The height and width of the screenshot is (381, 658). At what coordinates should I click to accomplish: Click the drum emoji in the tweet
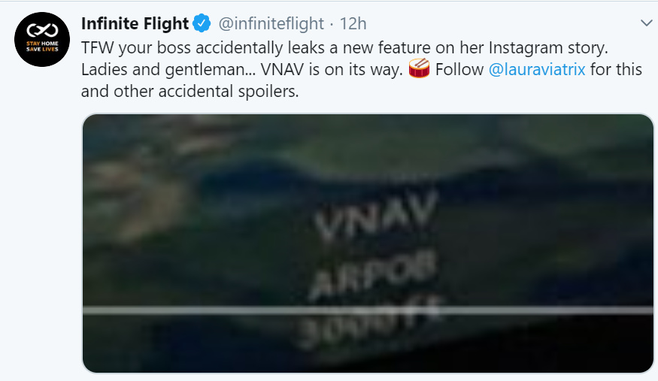pos(419,70)
